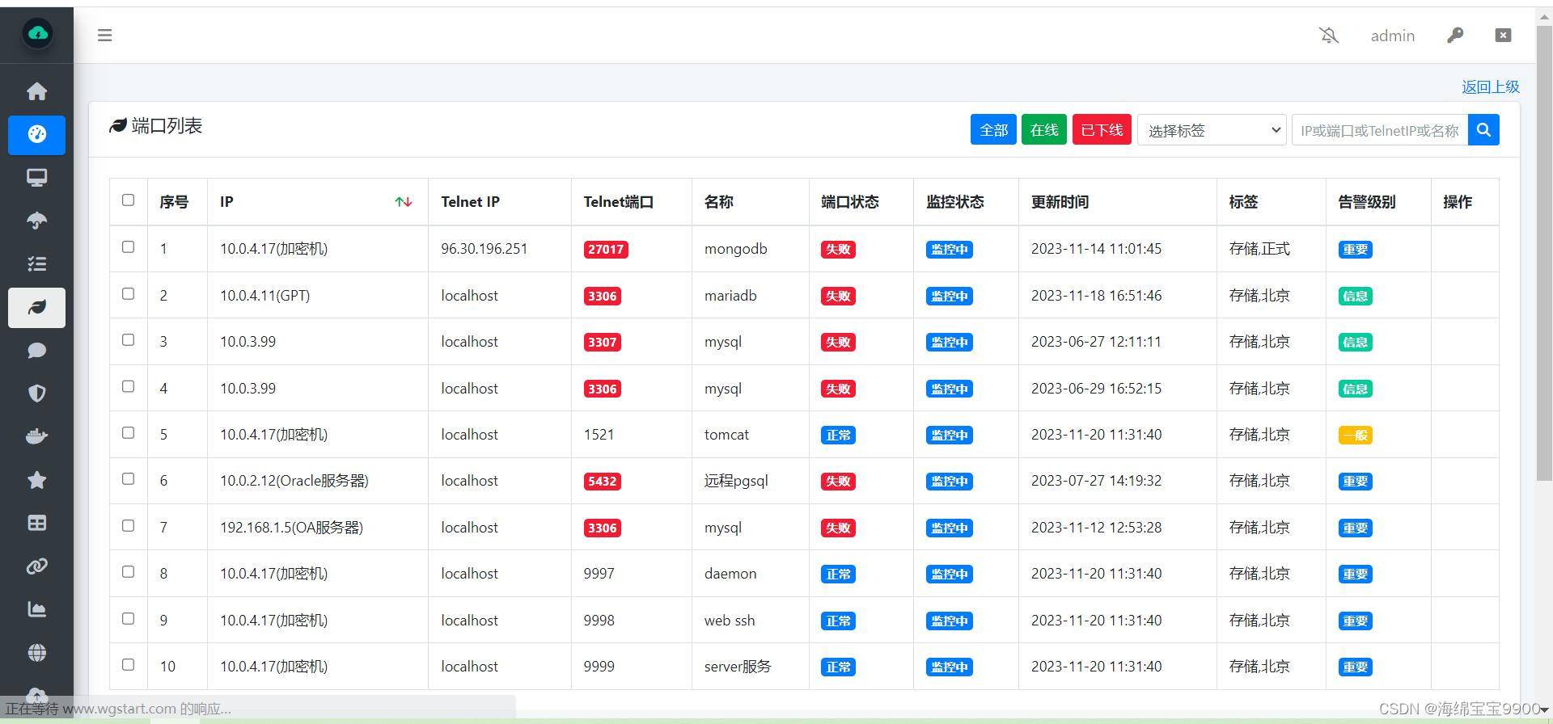Image resolution: width=1553 pixels, height=724 pixels.
Task: Filter the list with the 已下线 button
Action: (1102, 130)
